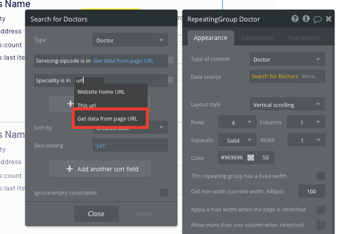
Task: Open the help question mark icon
Action: (295, 19)
